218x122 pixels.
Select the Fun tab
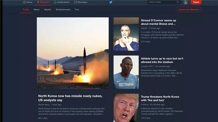(77, 9)
